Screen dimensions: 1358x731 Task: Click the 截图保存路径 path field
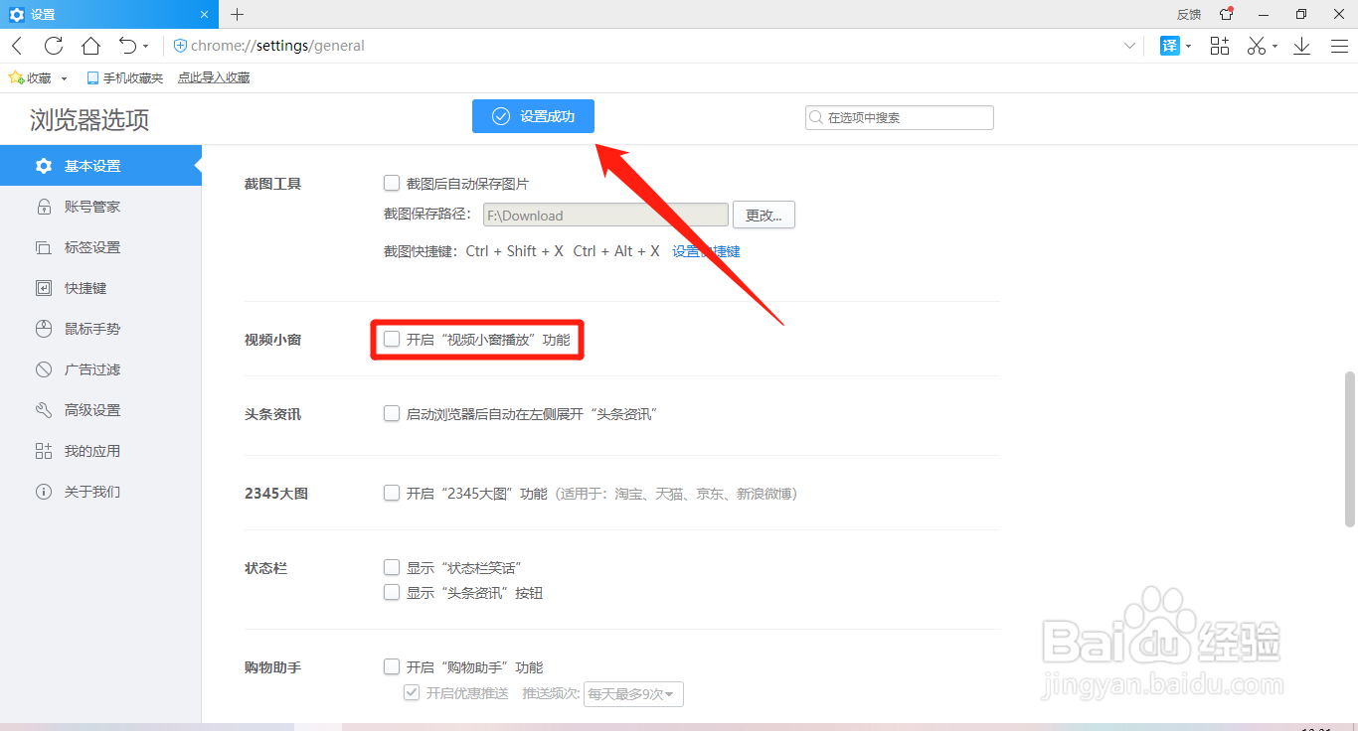(605, 216)
